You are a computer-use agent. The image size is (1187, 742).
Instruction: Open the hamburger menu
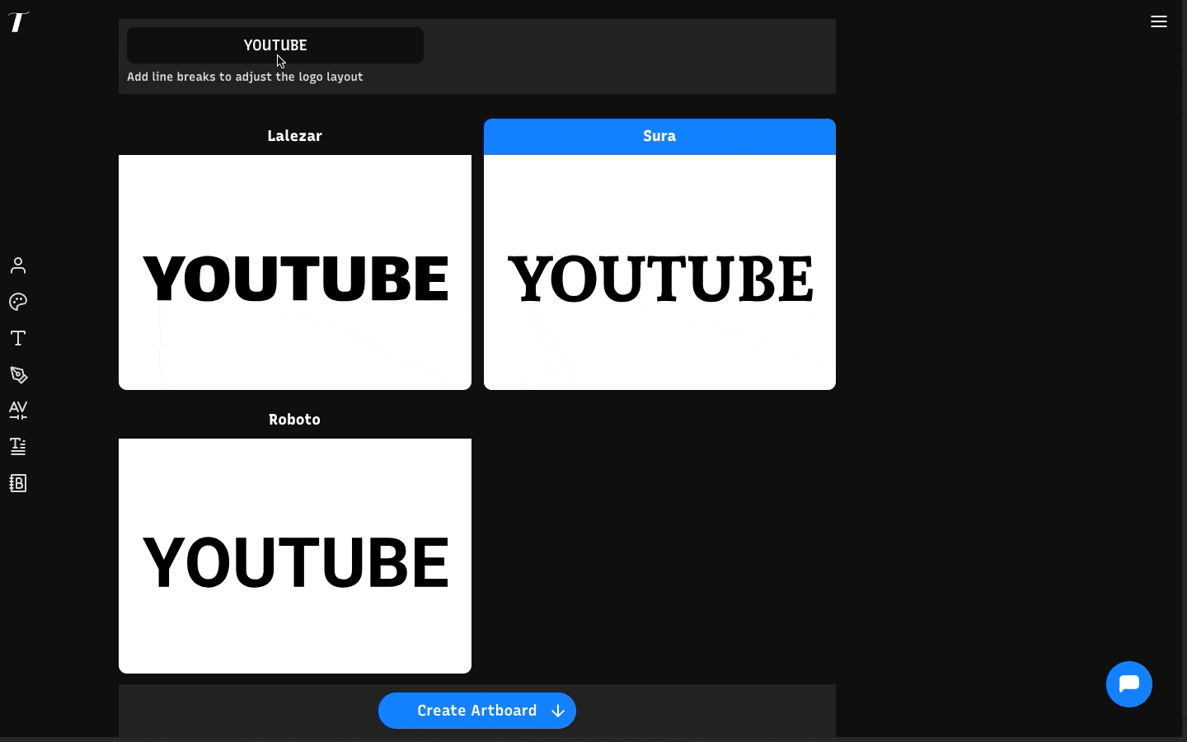pyautogui.click(x=1159, y=21)
